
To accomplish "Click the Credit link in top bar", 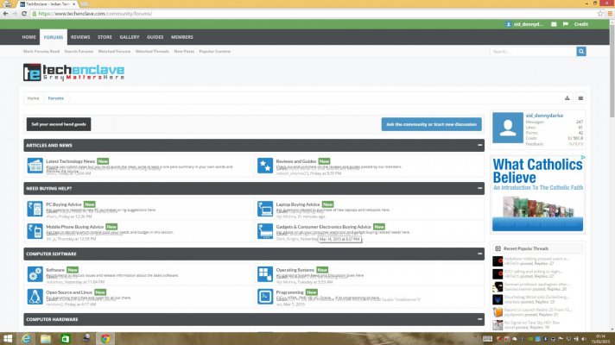I will click(580, 24).
